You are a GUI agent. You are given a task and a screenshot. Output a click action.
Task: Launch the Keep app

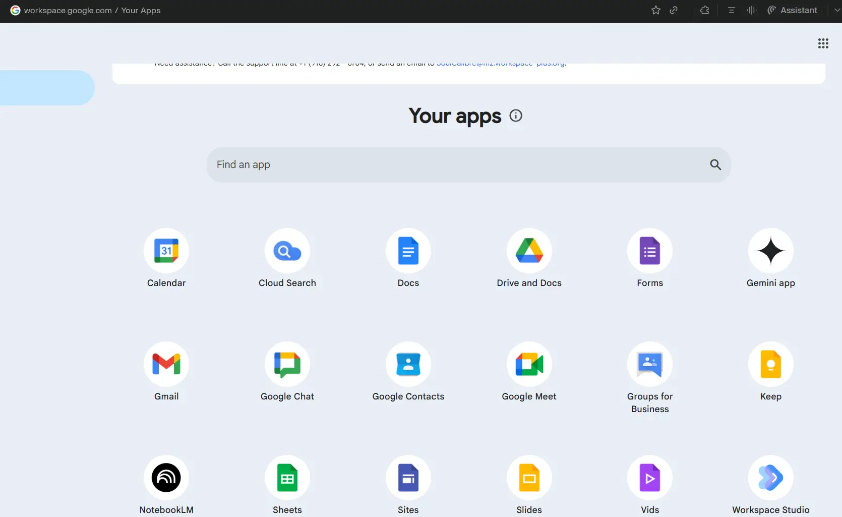pyautogui.click(x=771, y=364)
